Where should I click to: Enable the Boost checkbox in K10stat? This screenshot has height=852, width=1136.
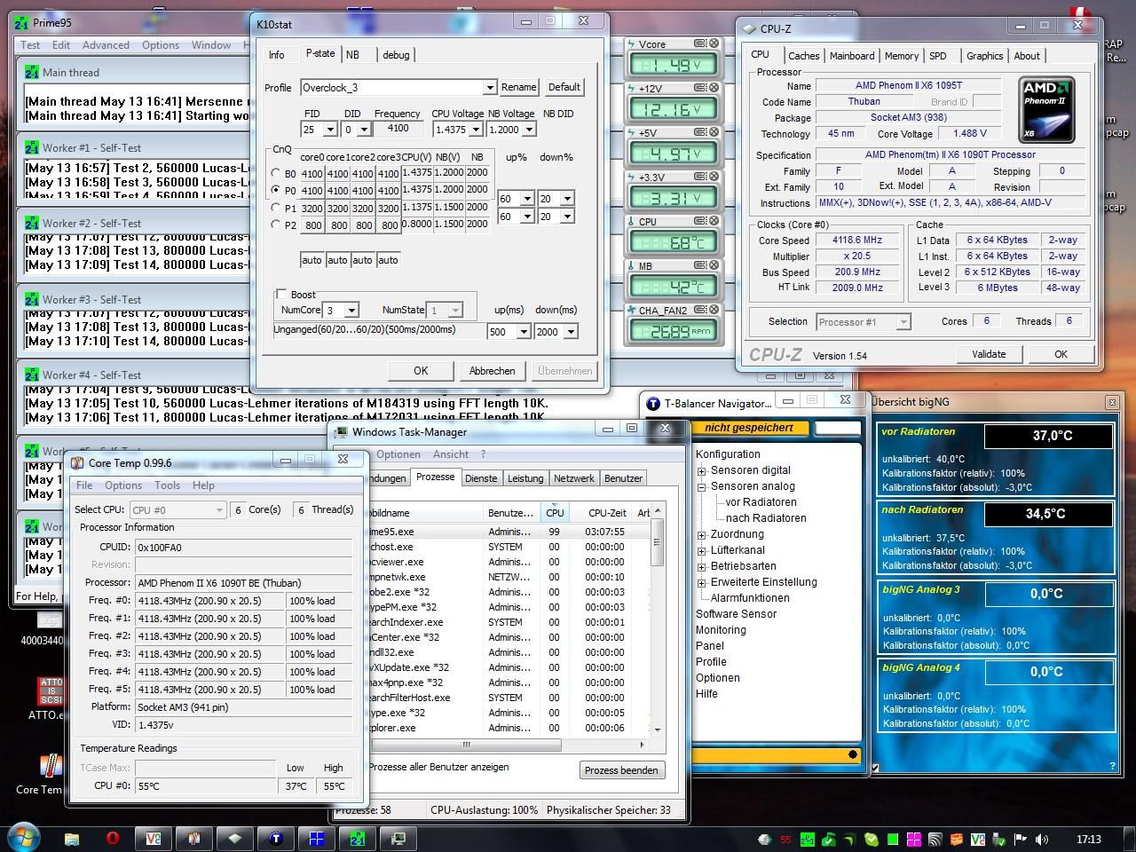pyautogui.click(x=281, y=294)
